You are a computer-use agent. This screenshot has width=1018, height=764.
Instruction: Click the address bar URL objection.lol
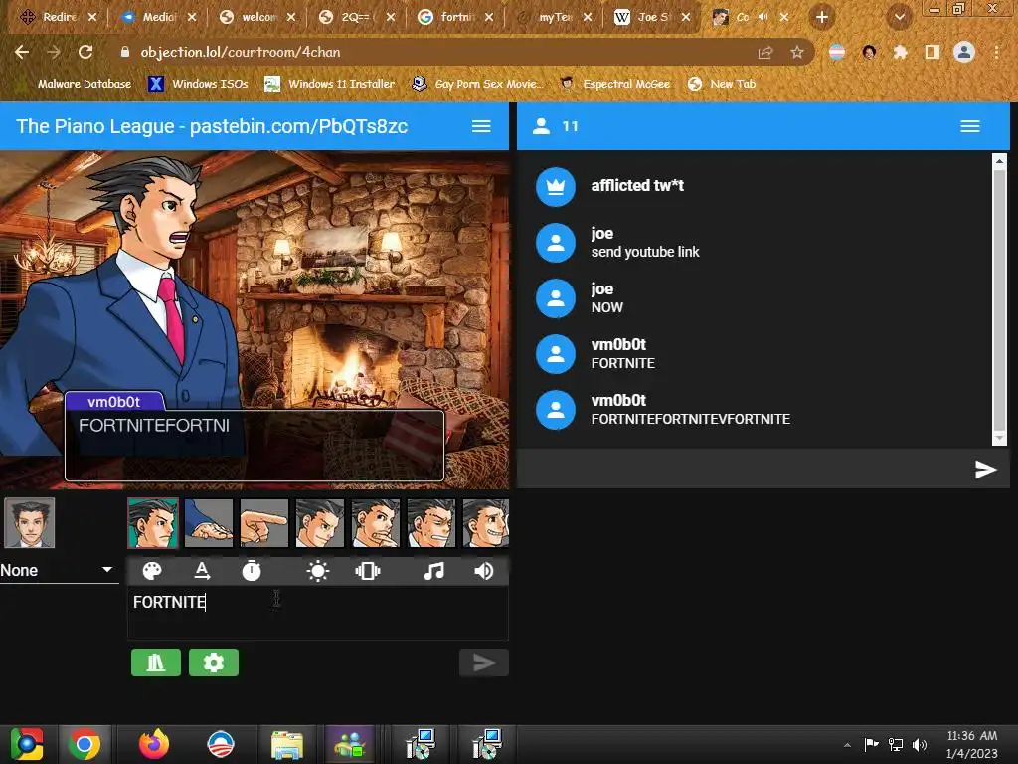(x=241, y=52)
